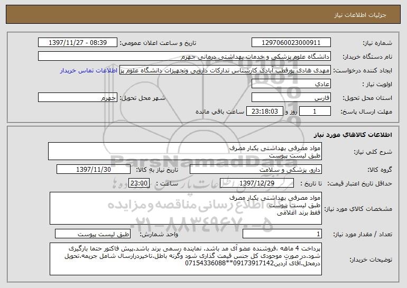
Task: Open the اطلاعات تماس خریدار link
Action: pyautogui.click(x=89, y=71)
